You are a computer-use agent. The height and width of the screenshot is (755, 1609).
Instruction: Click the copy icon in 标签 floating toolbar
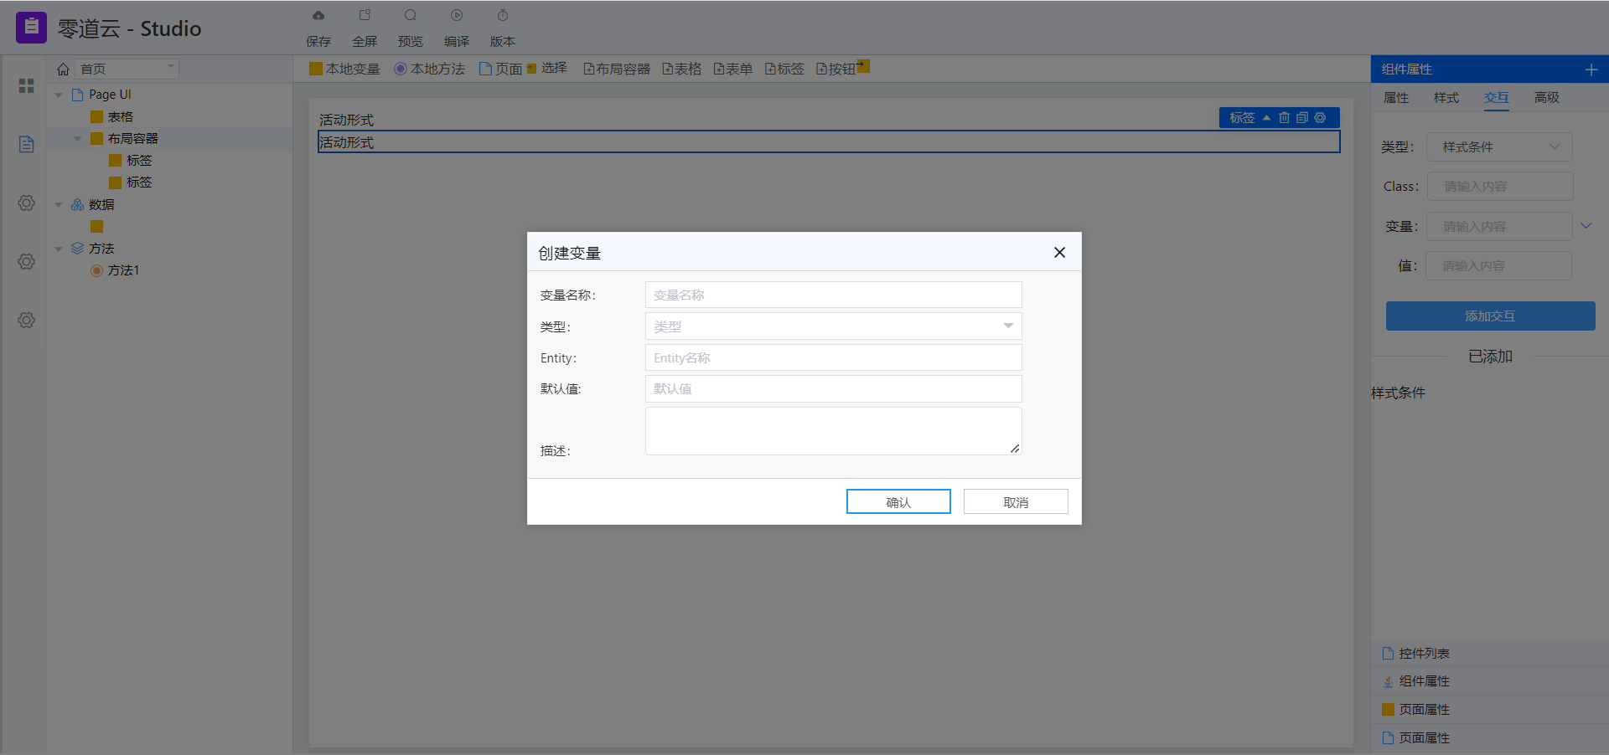click(x=1301, y=117)
